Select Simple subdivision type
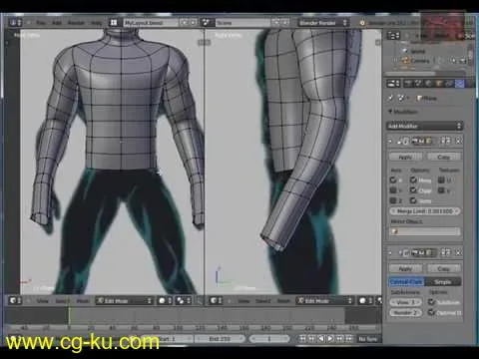Viewport: 479px width, 359px height. click(x=443, y=282)
